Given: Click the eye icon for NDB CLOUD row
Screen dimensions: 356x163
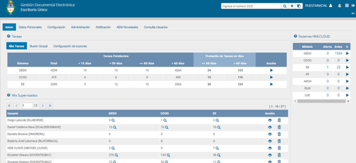Looking at the screenshot, I should pyautogui.click(x=270, y=148).
